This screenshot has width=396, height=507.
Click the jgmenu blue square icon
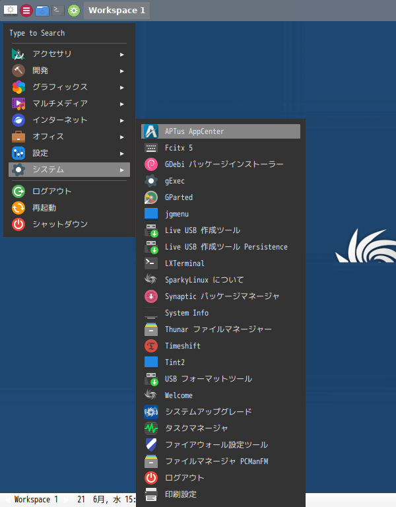click(x=151, y=214)
